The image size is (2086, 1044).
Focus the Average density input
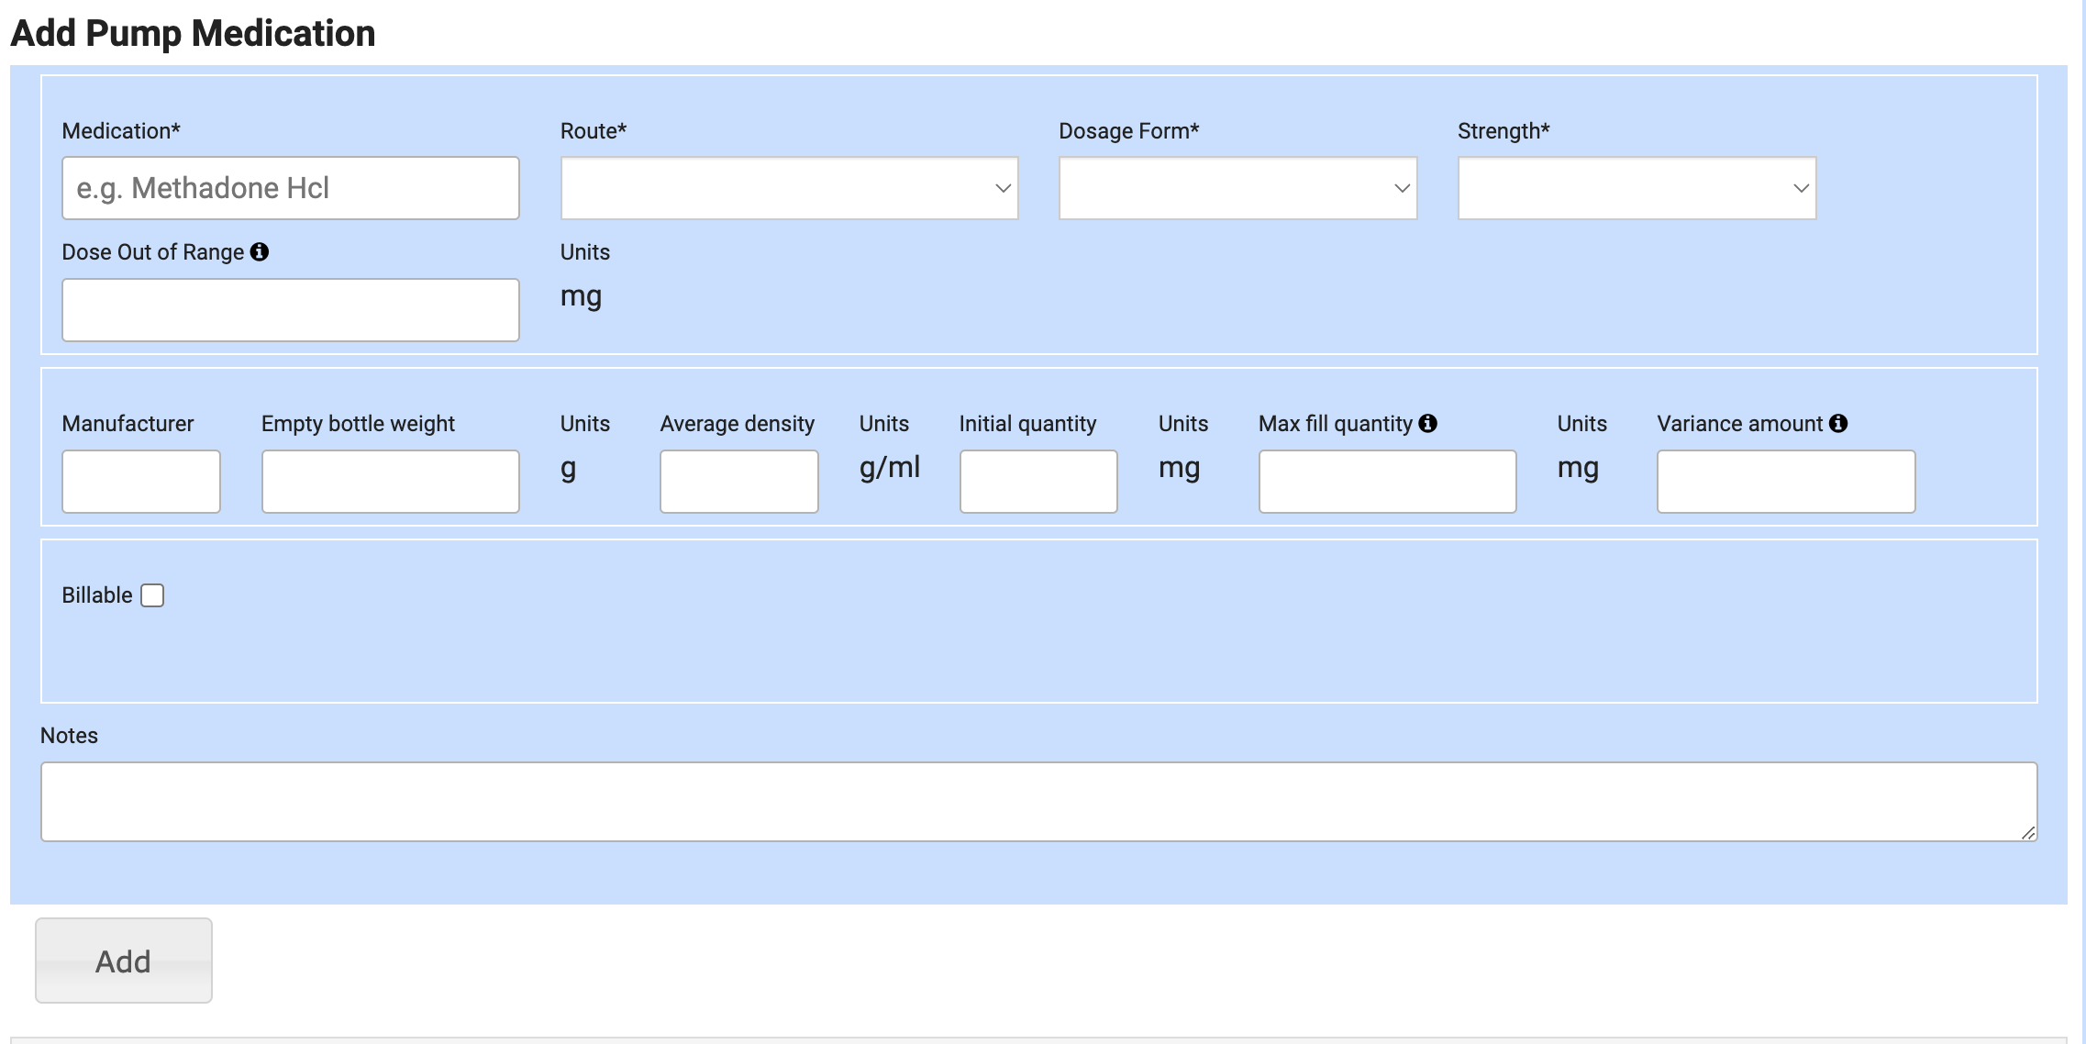[738, 481]
